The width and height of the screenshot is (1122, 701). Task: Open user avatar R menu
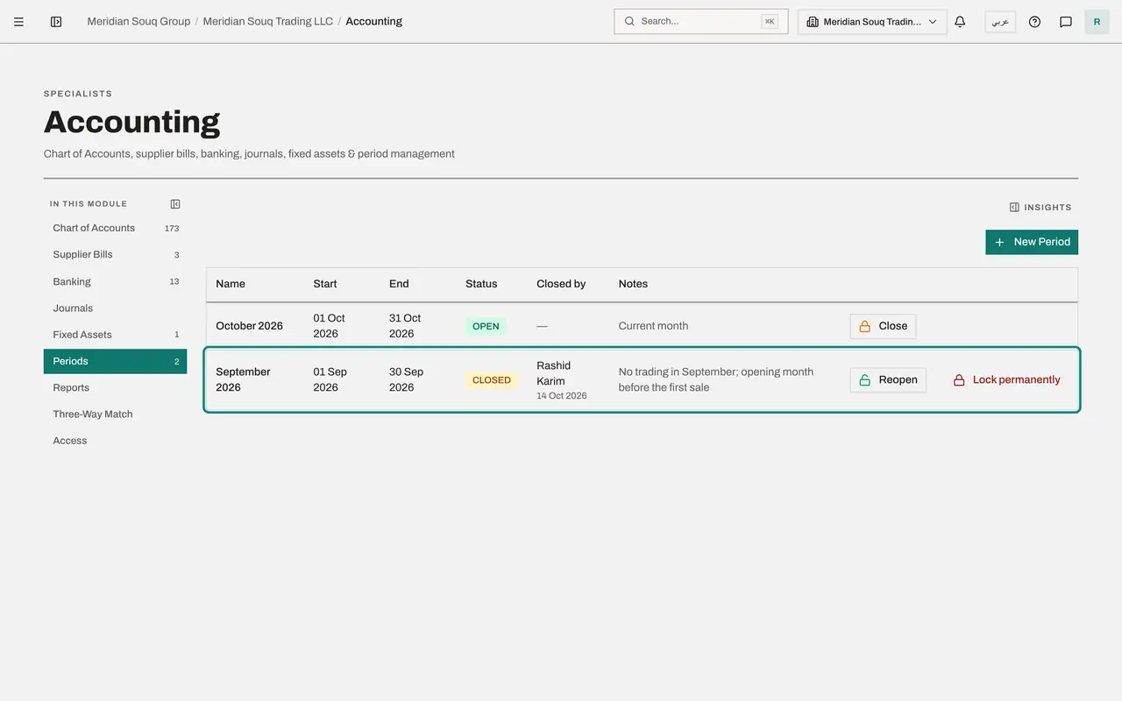click(x=1097, y=22)
